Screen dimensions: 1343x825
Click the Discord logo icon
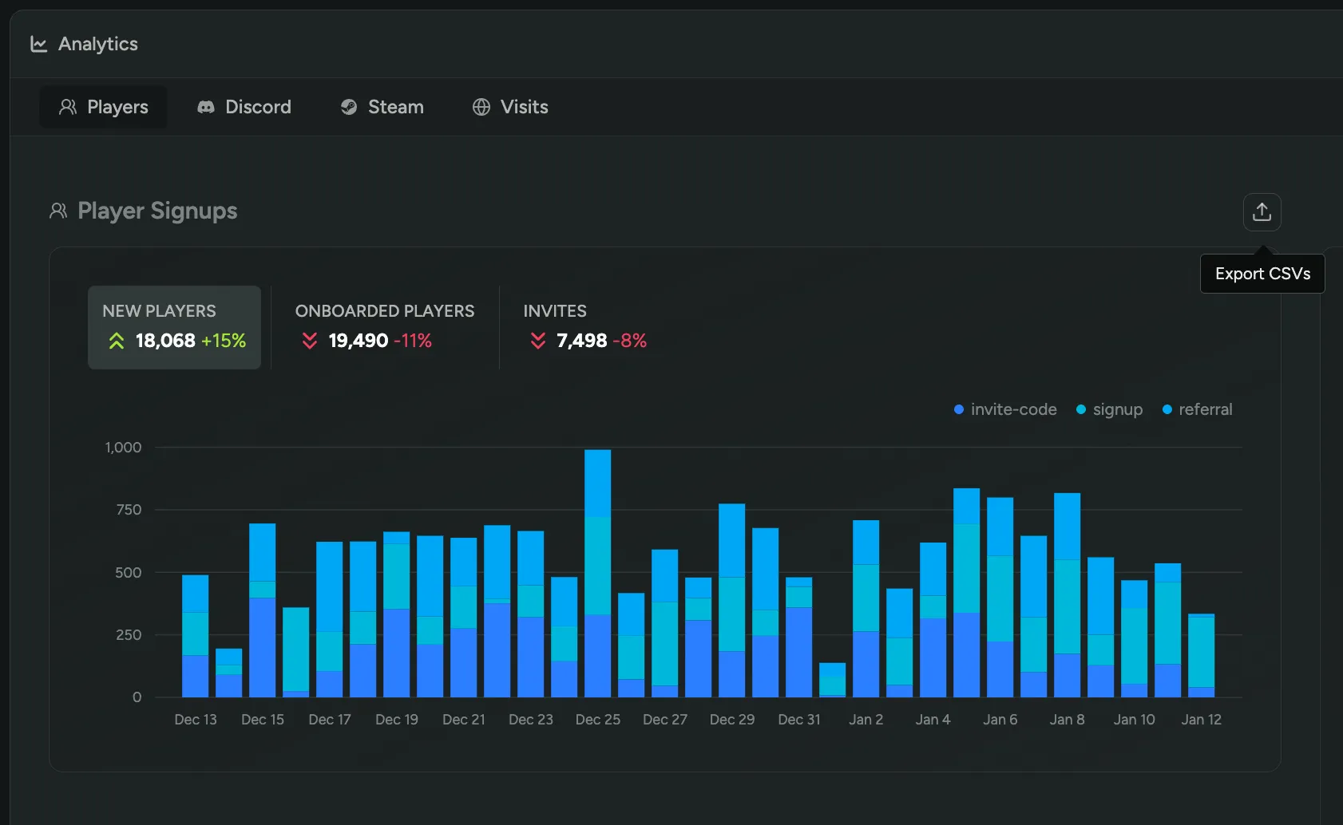pos(205,107)
